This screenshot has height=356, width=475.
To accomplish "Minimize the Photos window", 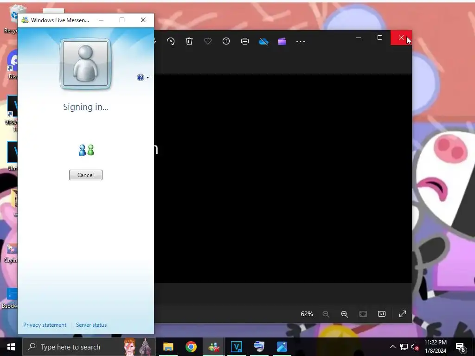I will (x=359, y=38).
